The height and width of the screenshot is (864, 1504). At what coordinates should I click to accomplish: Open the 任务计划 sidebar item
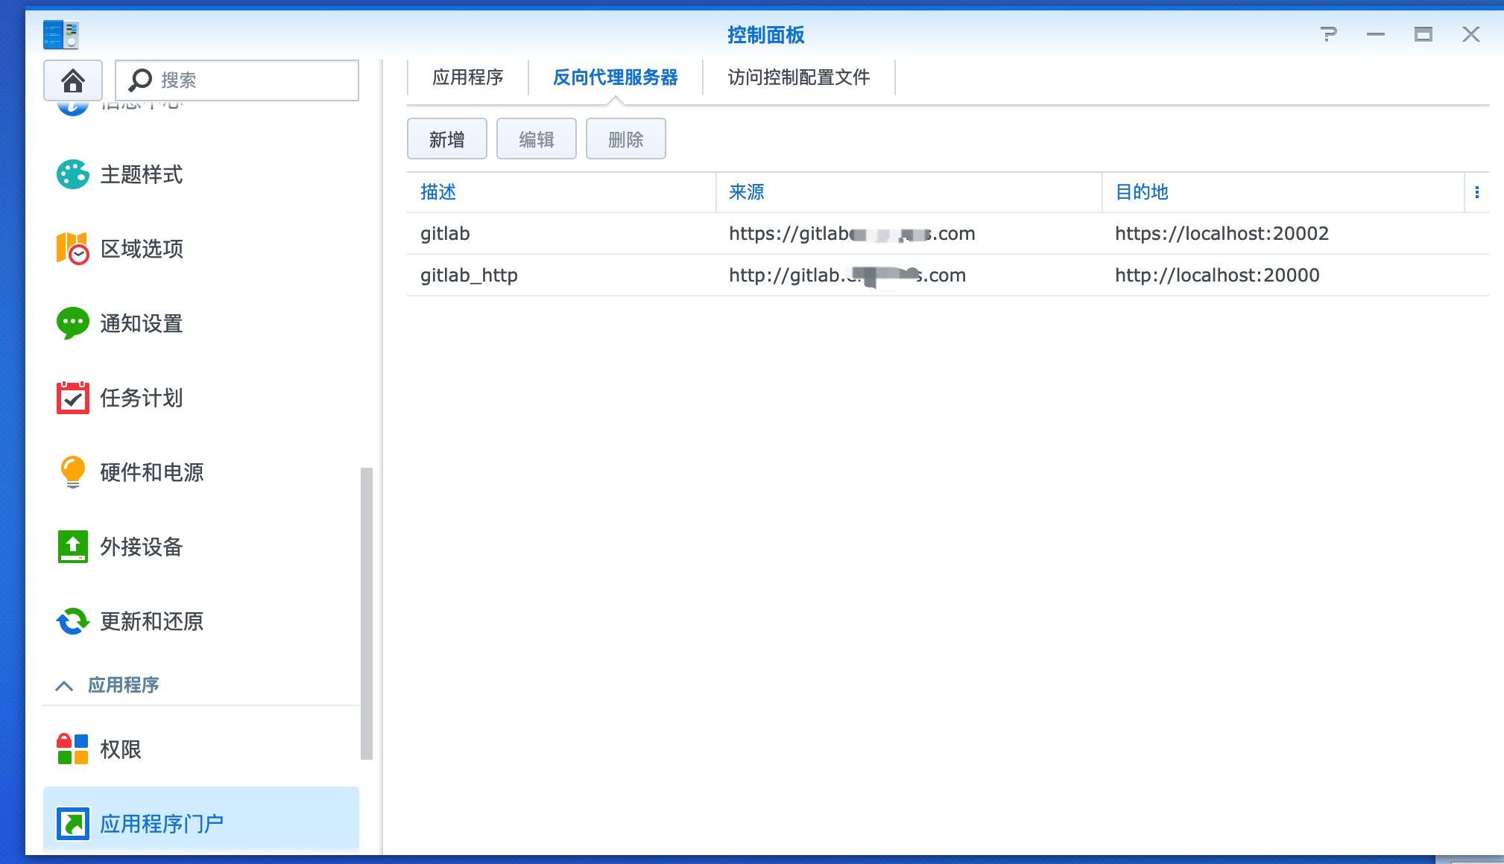click(201, 398)
